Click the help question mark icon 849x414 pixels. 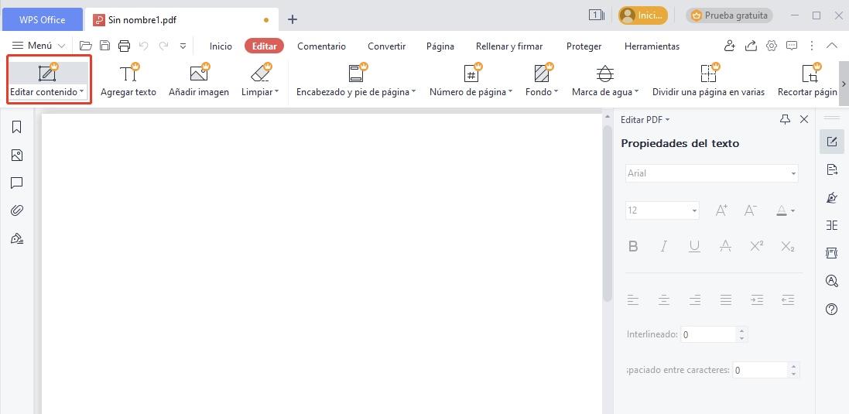832,309
